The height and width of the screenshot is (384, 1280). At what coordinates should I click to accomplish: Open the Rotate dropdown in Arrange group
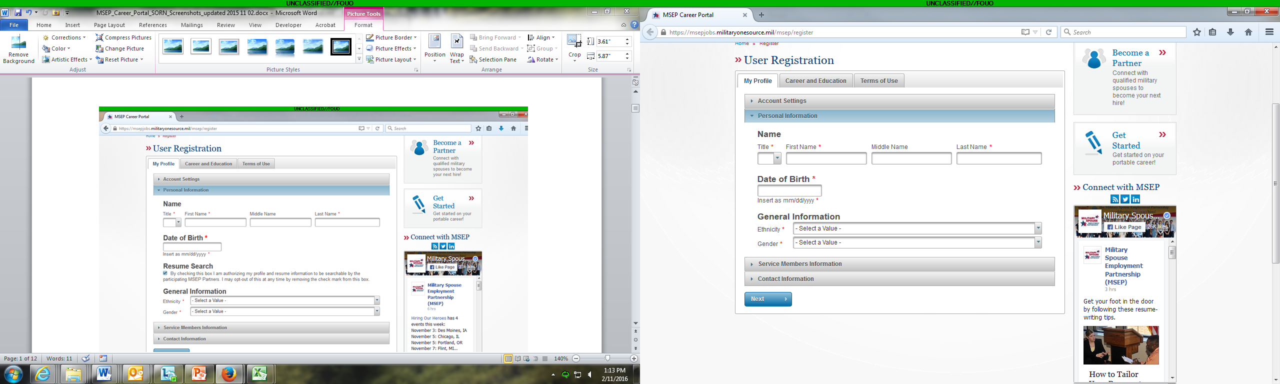click(x=542, y=59)
